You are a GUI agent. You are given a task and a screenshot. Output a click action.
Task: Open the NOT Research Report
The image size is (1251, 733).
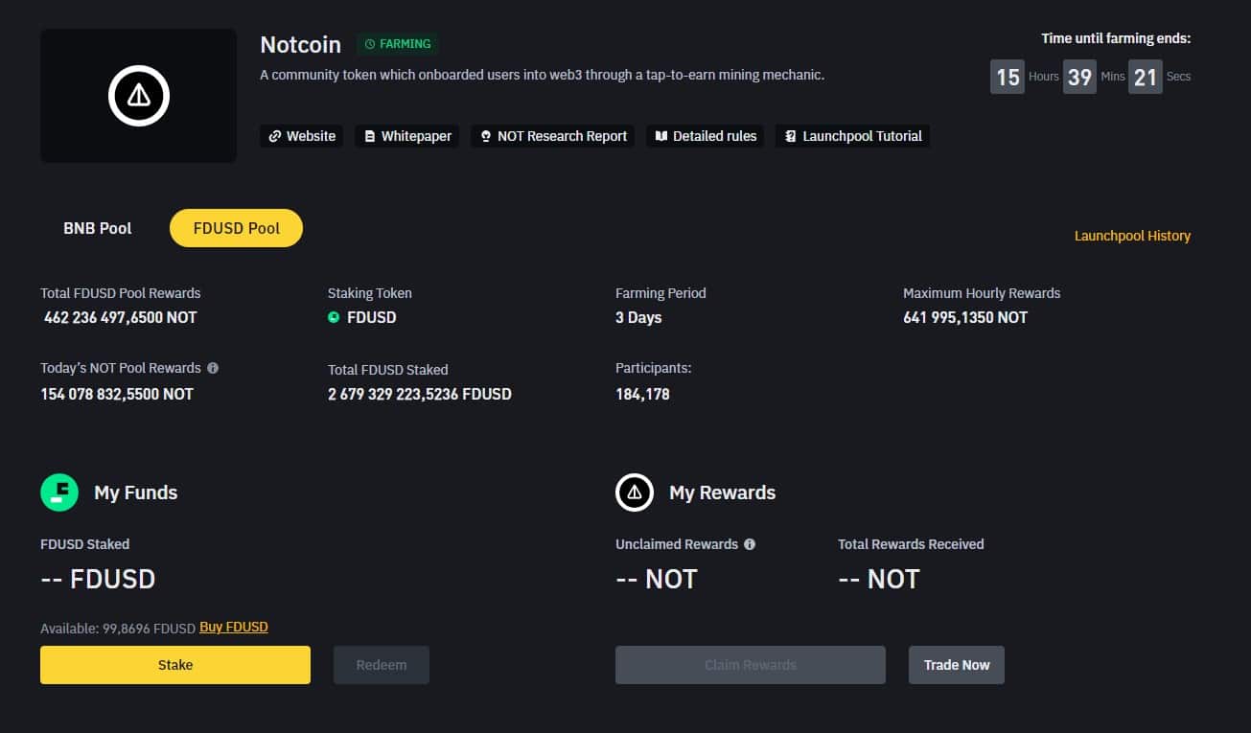click(x=553, y=136)
